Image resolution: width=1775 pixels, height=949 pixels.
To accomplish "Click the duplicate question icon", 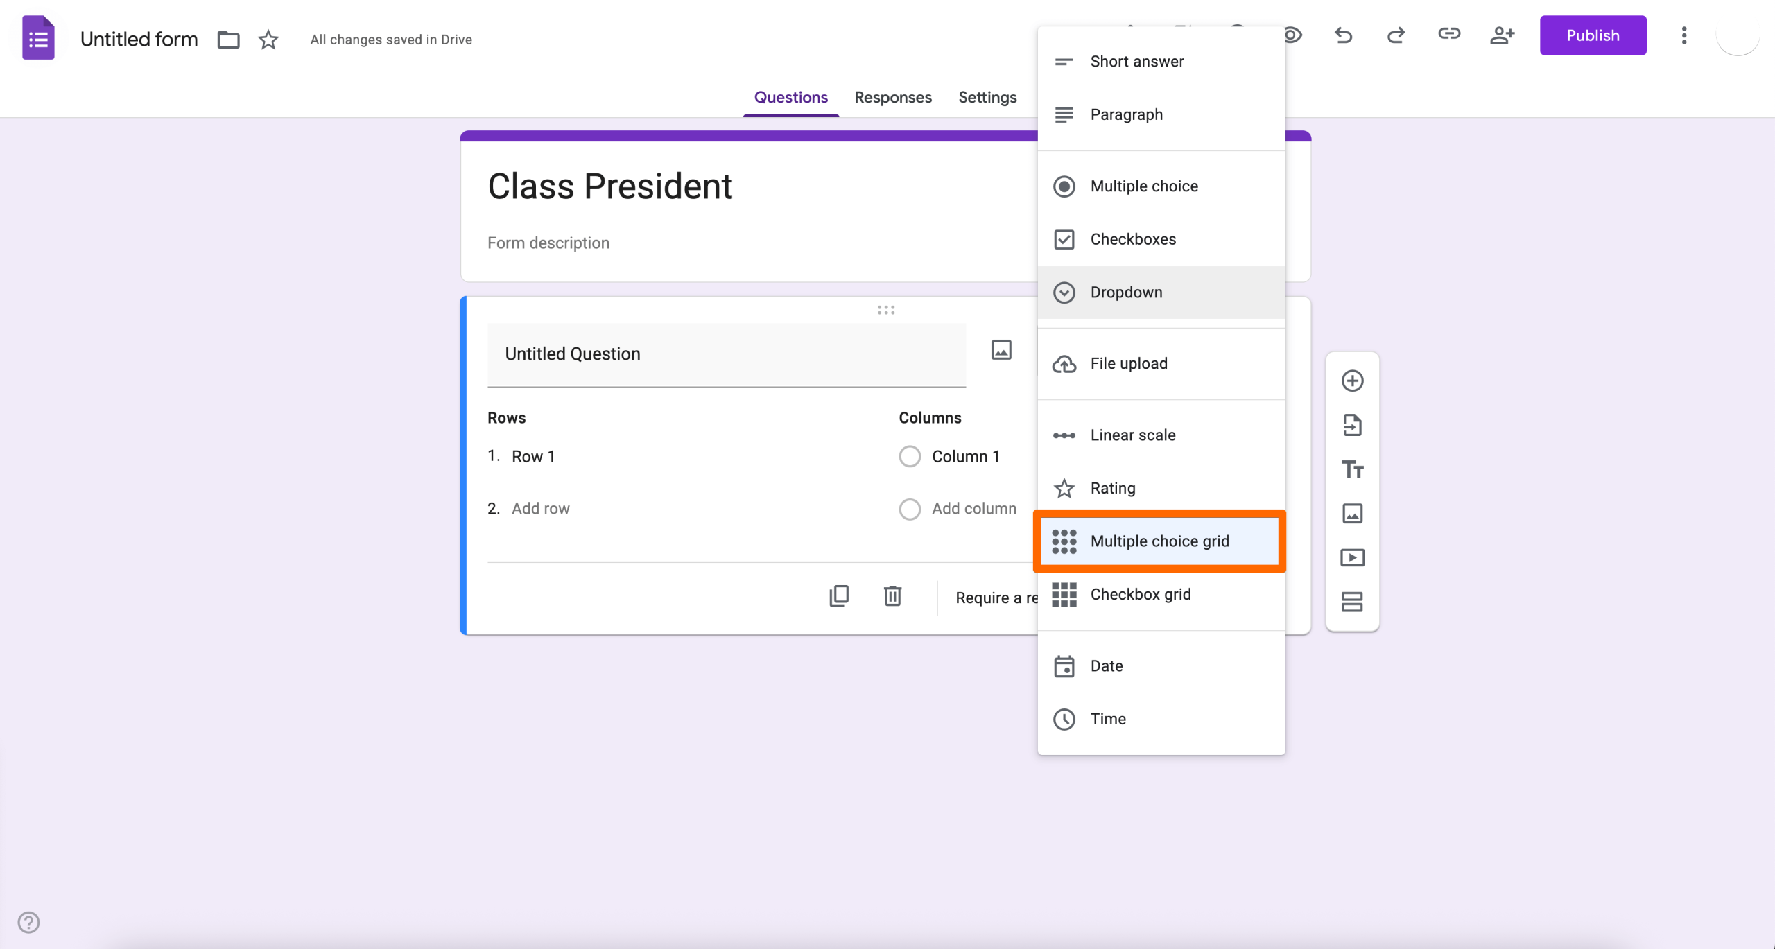I will [x=839, y=596].
